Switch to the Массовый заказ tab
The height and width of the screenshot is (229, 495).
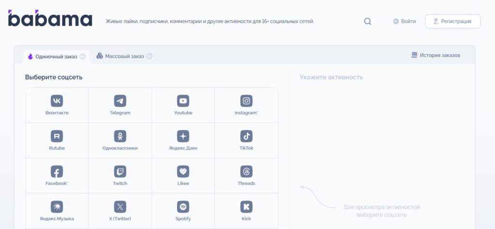pyautogui.click(x=124, y=56)
